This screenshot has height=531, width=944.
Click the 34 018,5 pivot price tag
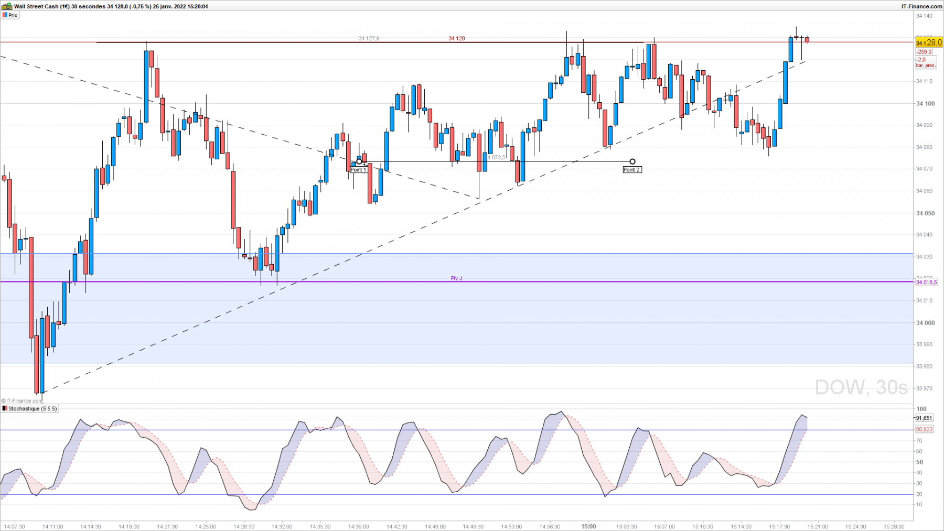[x=926, y=282]
